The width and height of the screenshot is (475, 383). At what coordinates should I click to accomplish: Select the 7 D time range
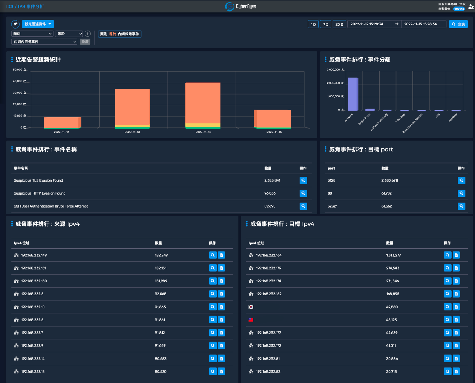coord(325,24)
